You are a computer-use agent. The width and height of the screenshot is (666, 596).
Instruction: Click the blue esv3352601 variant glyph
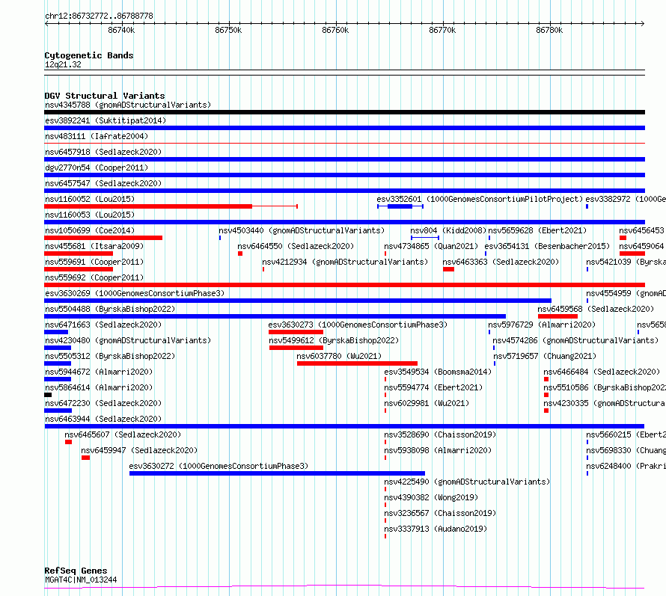pyautogui.click(x=400, y=206)
